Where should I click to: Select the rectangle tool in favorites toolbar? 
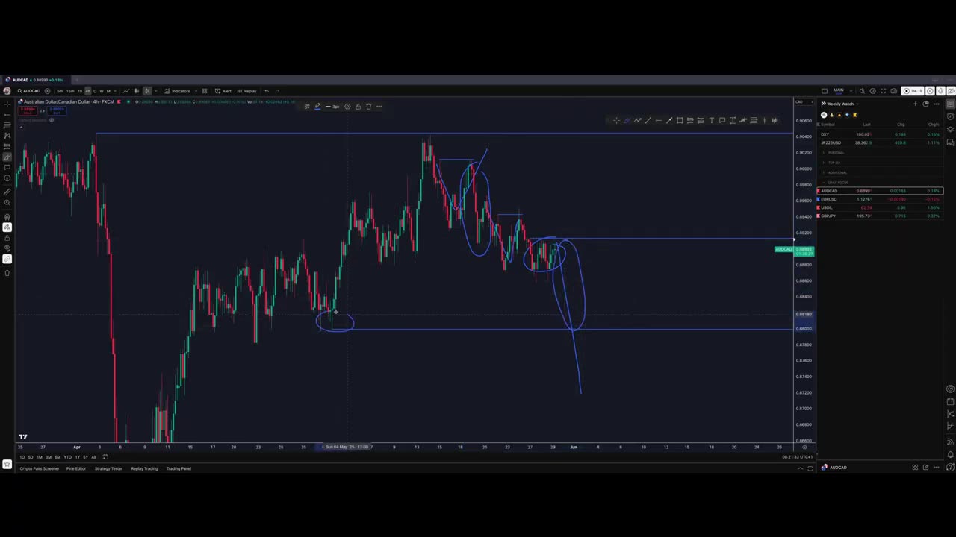(x=680, y=120)
